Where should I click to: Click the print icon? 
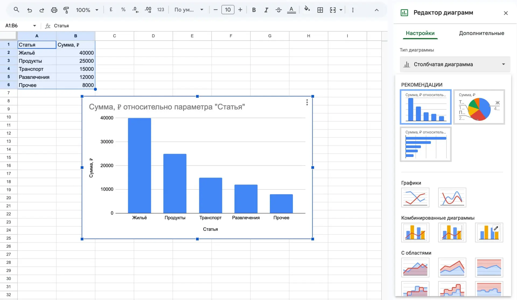[54, 10]
